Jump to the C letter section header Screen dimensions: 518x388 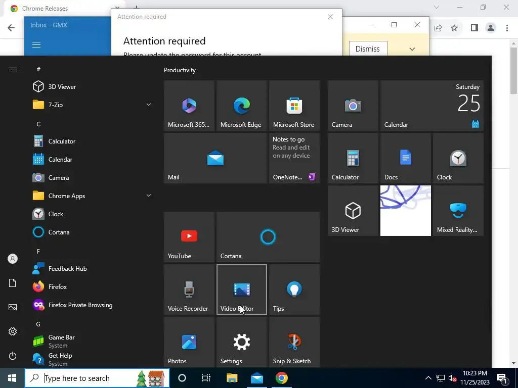(38, 124)
